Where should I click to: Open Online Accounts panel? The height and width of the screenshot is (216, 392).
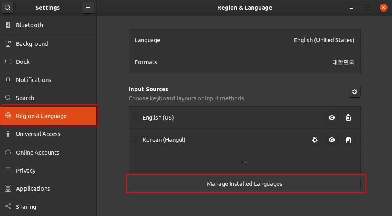(x=48, y=152)
